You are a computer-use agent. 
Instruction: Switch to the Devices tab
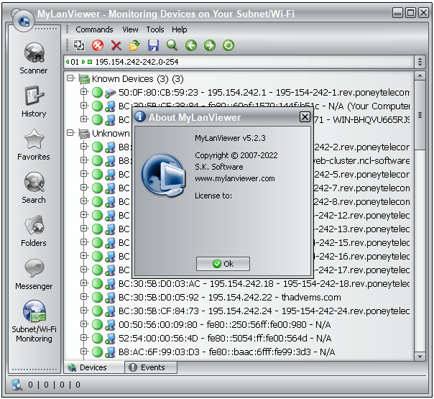(x=94, y=367)
